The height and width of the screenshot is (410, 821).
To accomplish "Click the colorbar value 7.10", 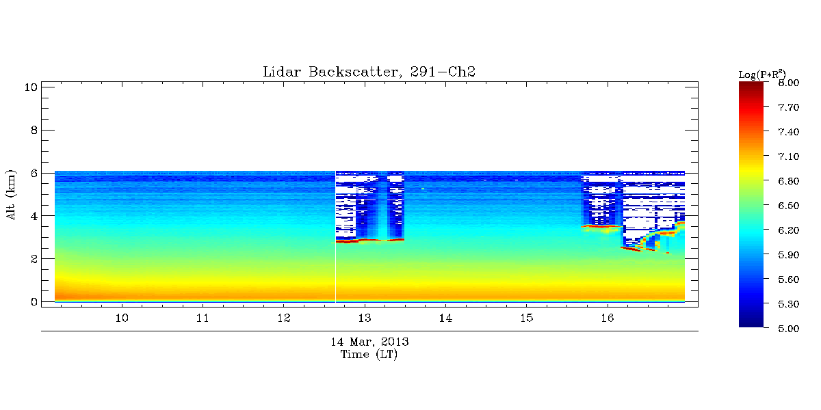I will coord(790,156).
